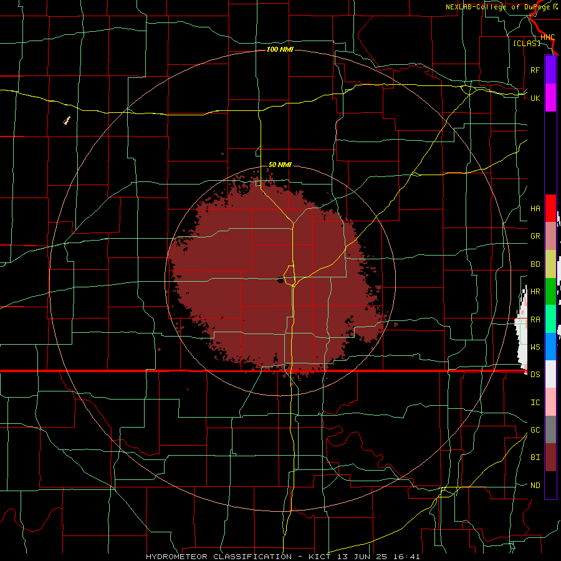Click the HA legend label

(535, 209)
